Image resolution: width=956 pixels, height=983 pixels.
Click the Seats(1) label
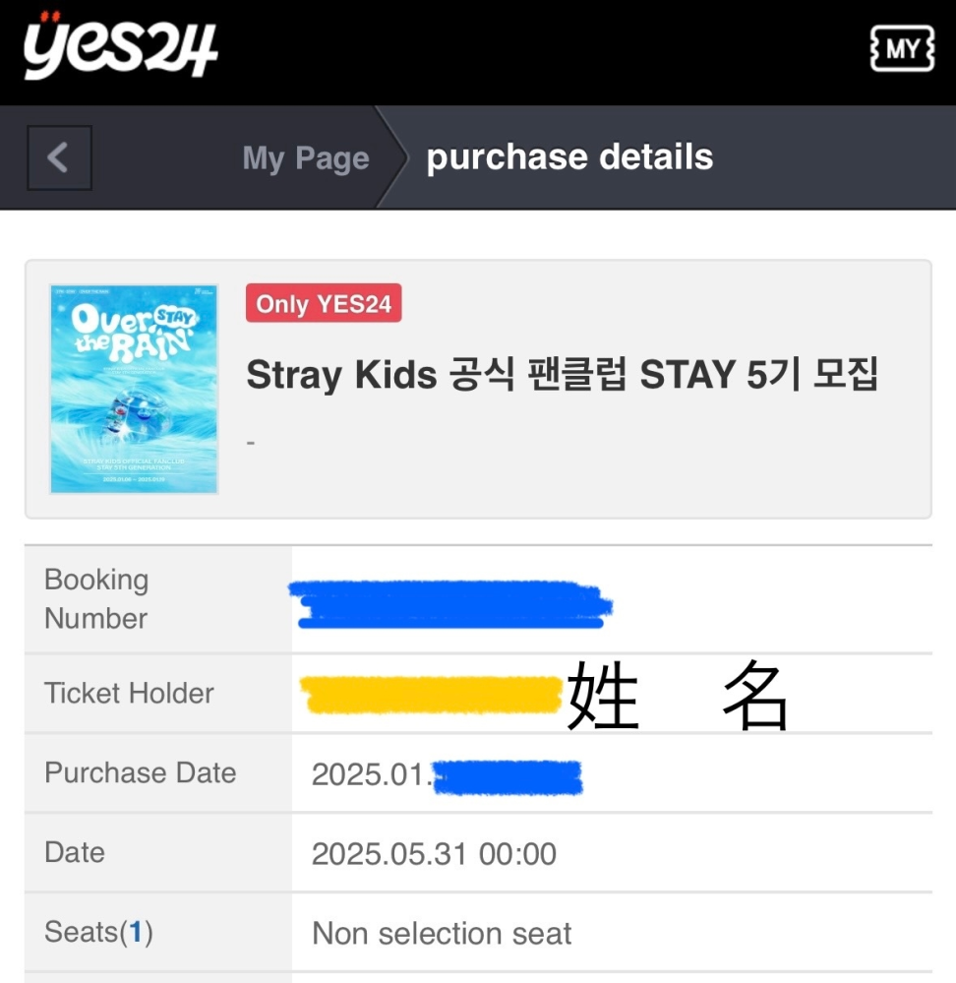(x=98, y=932)
